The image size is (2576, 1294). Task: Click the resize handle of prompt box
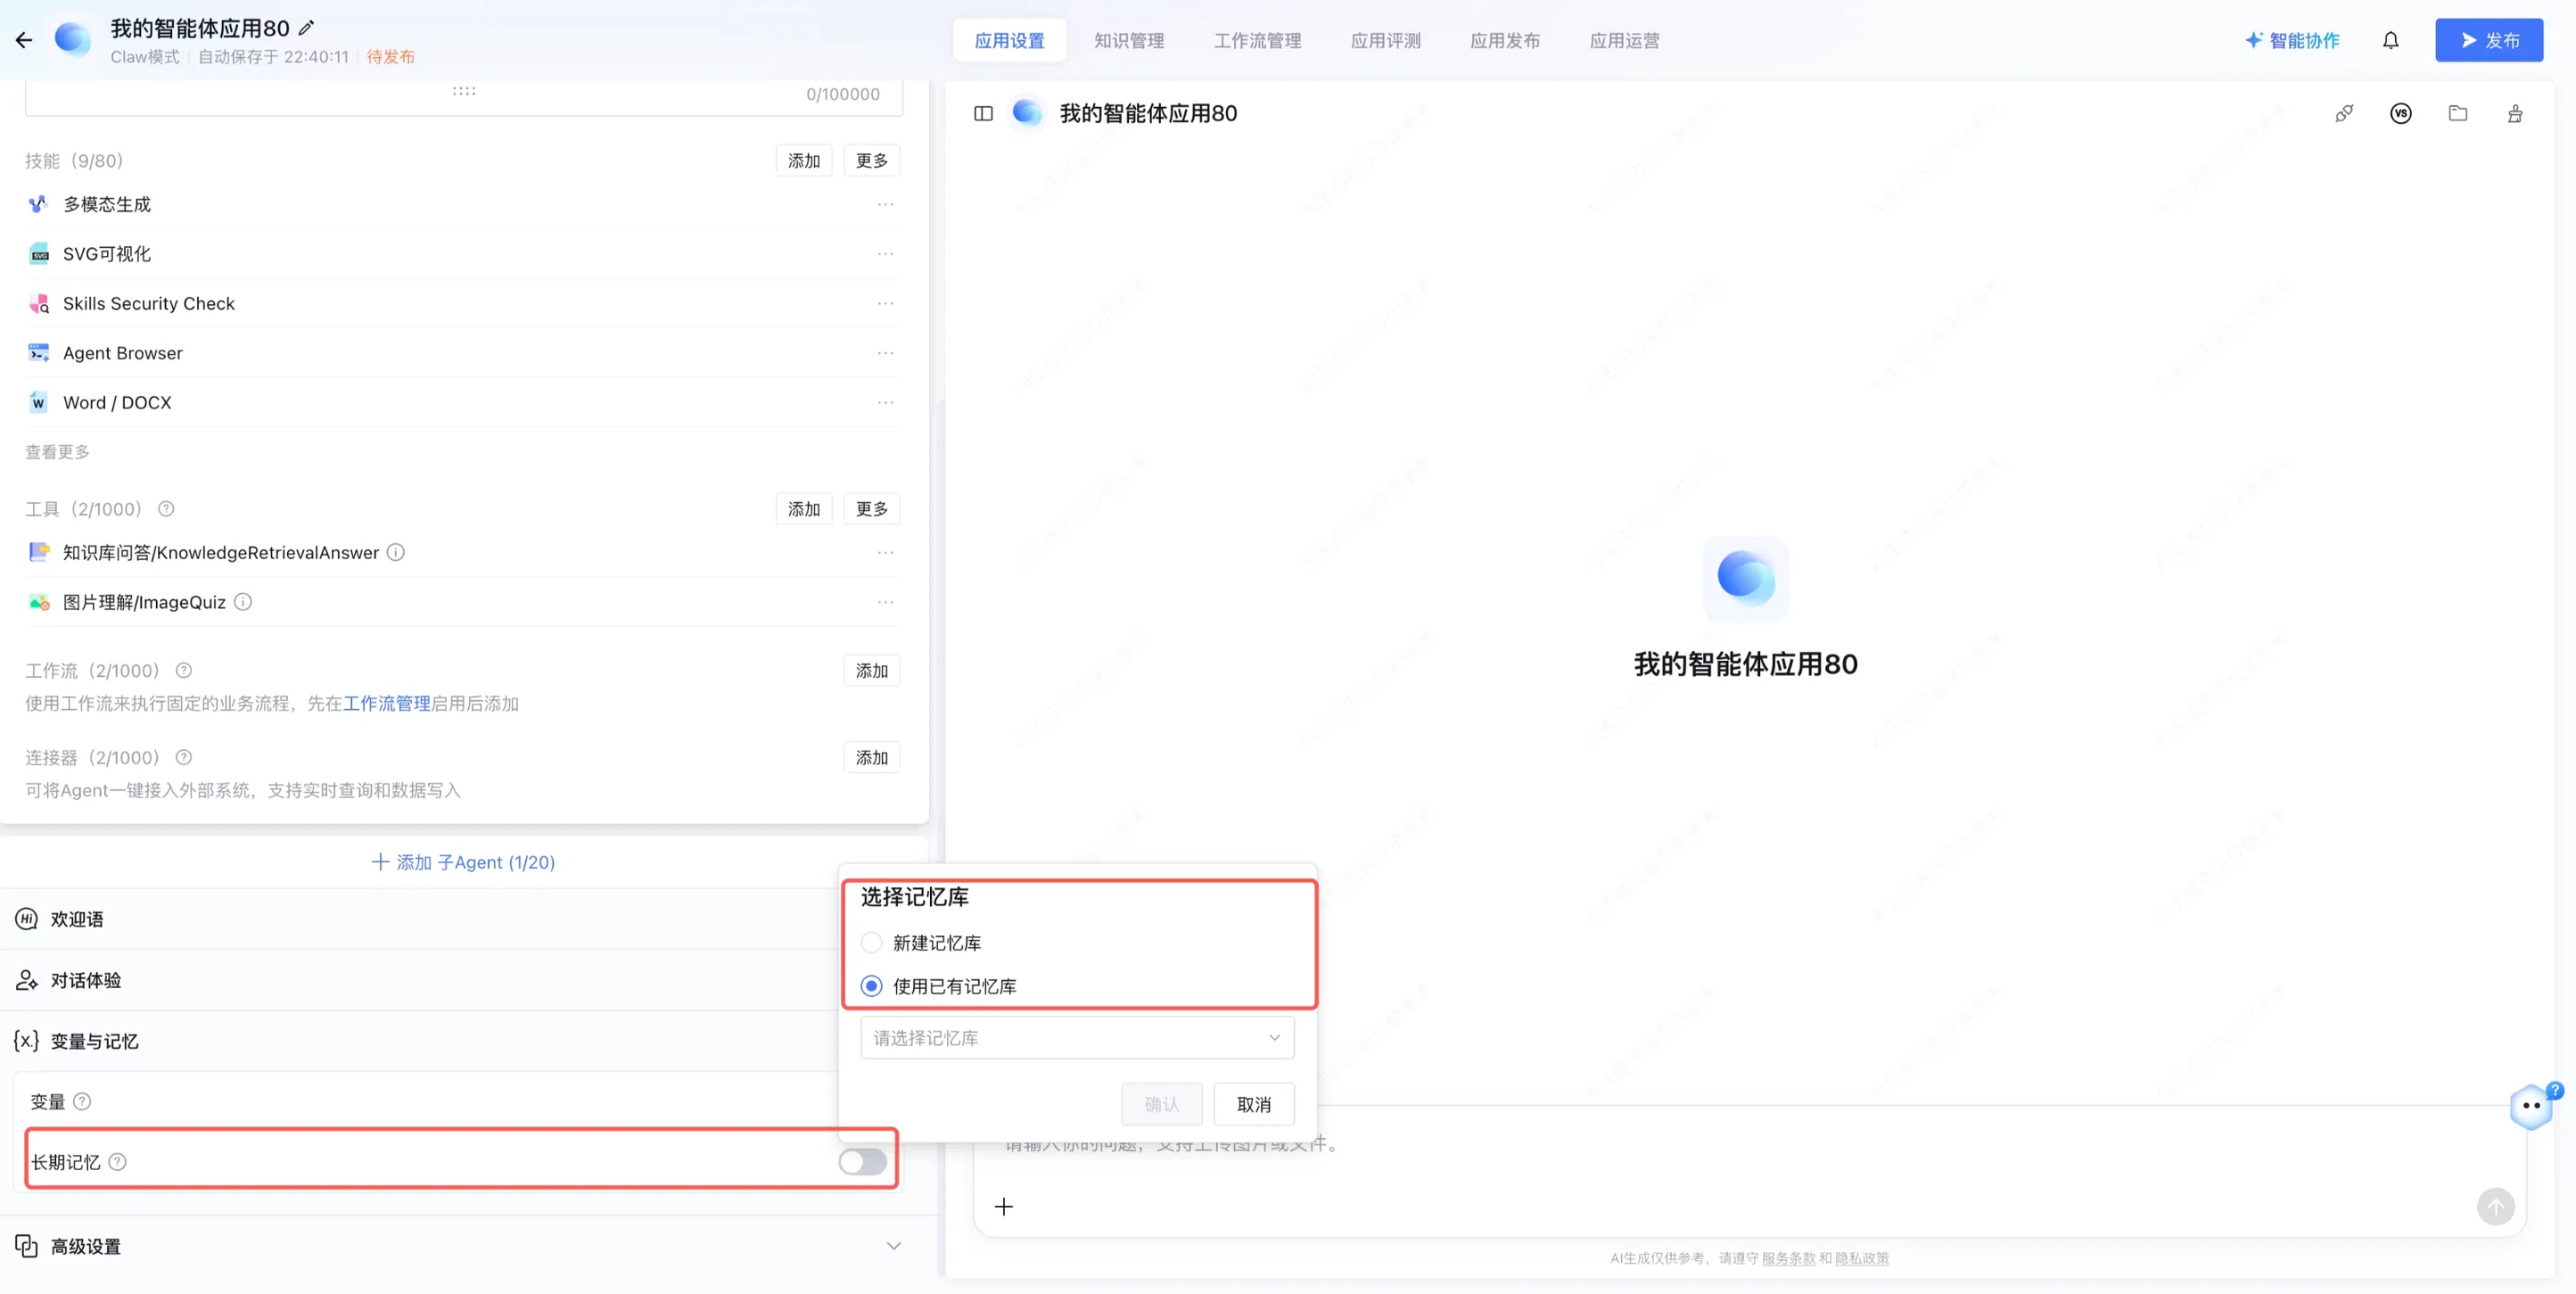click(x=463, y=91)
